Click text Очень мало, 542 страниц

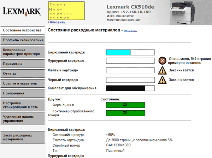190,59
